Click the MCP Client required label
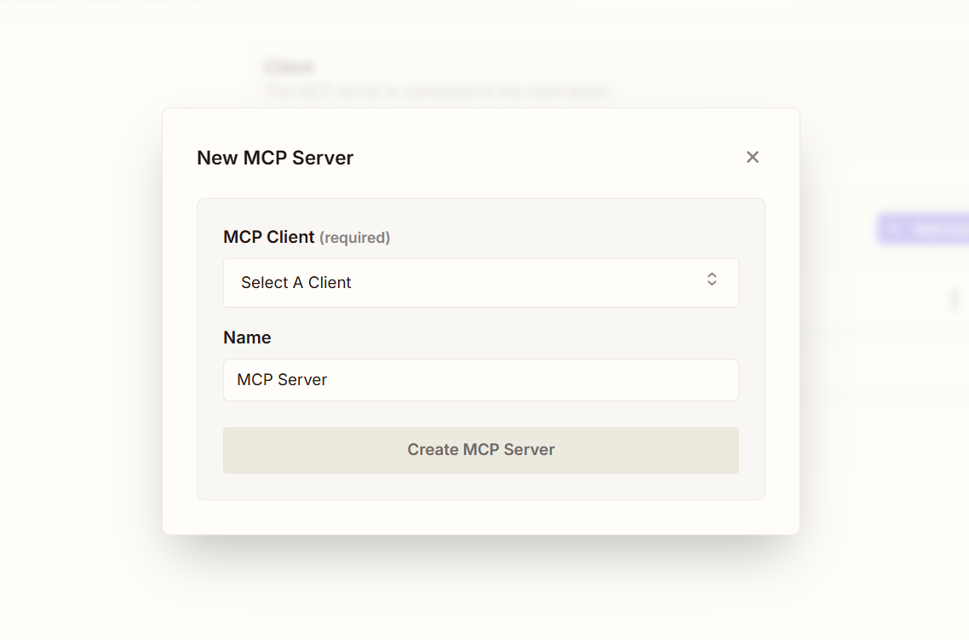The image size is (969, 640). [x=307, y=237]
